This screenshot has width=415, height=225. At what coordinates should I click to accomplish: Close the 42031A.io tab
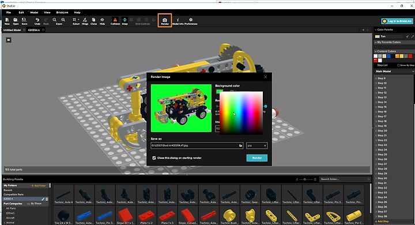click(x=43, y=30)
